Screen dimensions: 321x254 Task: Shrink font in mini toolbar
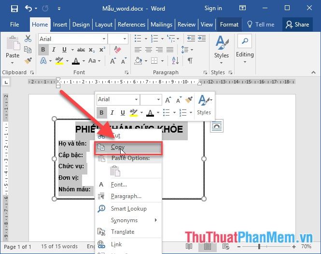click(x=179, y=100)
